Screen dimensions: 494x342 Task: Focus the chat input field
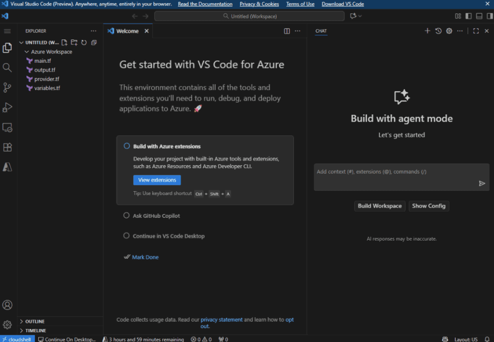402,177
